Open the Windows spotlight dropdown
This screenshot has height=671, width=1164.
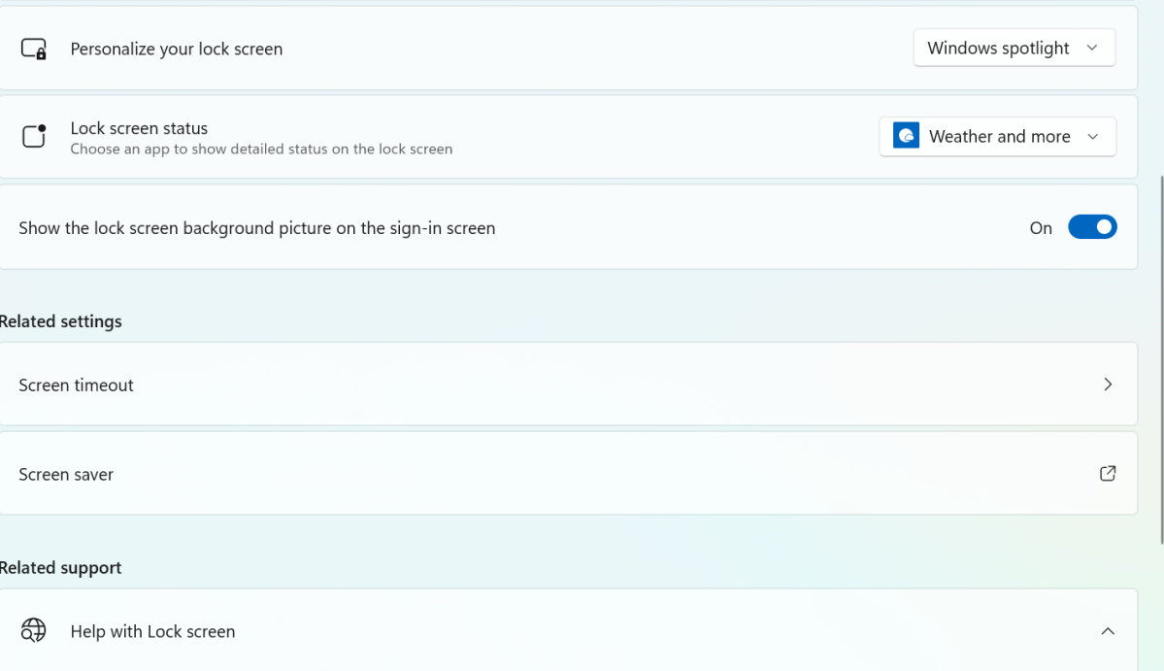tap(1014, 47)
